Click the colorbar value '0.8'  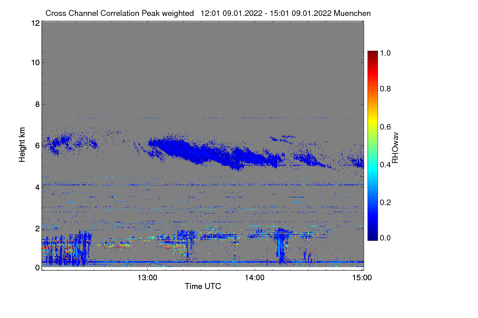click(386, 89)
